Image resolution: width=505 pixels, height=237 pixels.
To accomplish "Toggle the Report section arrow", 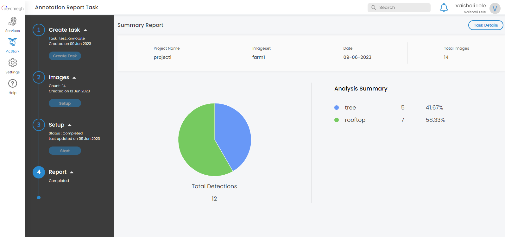I will tap(72, 172).
